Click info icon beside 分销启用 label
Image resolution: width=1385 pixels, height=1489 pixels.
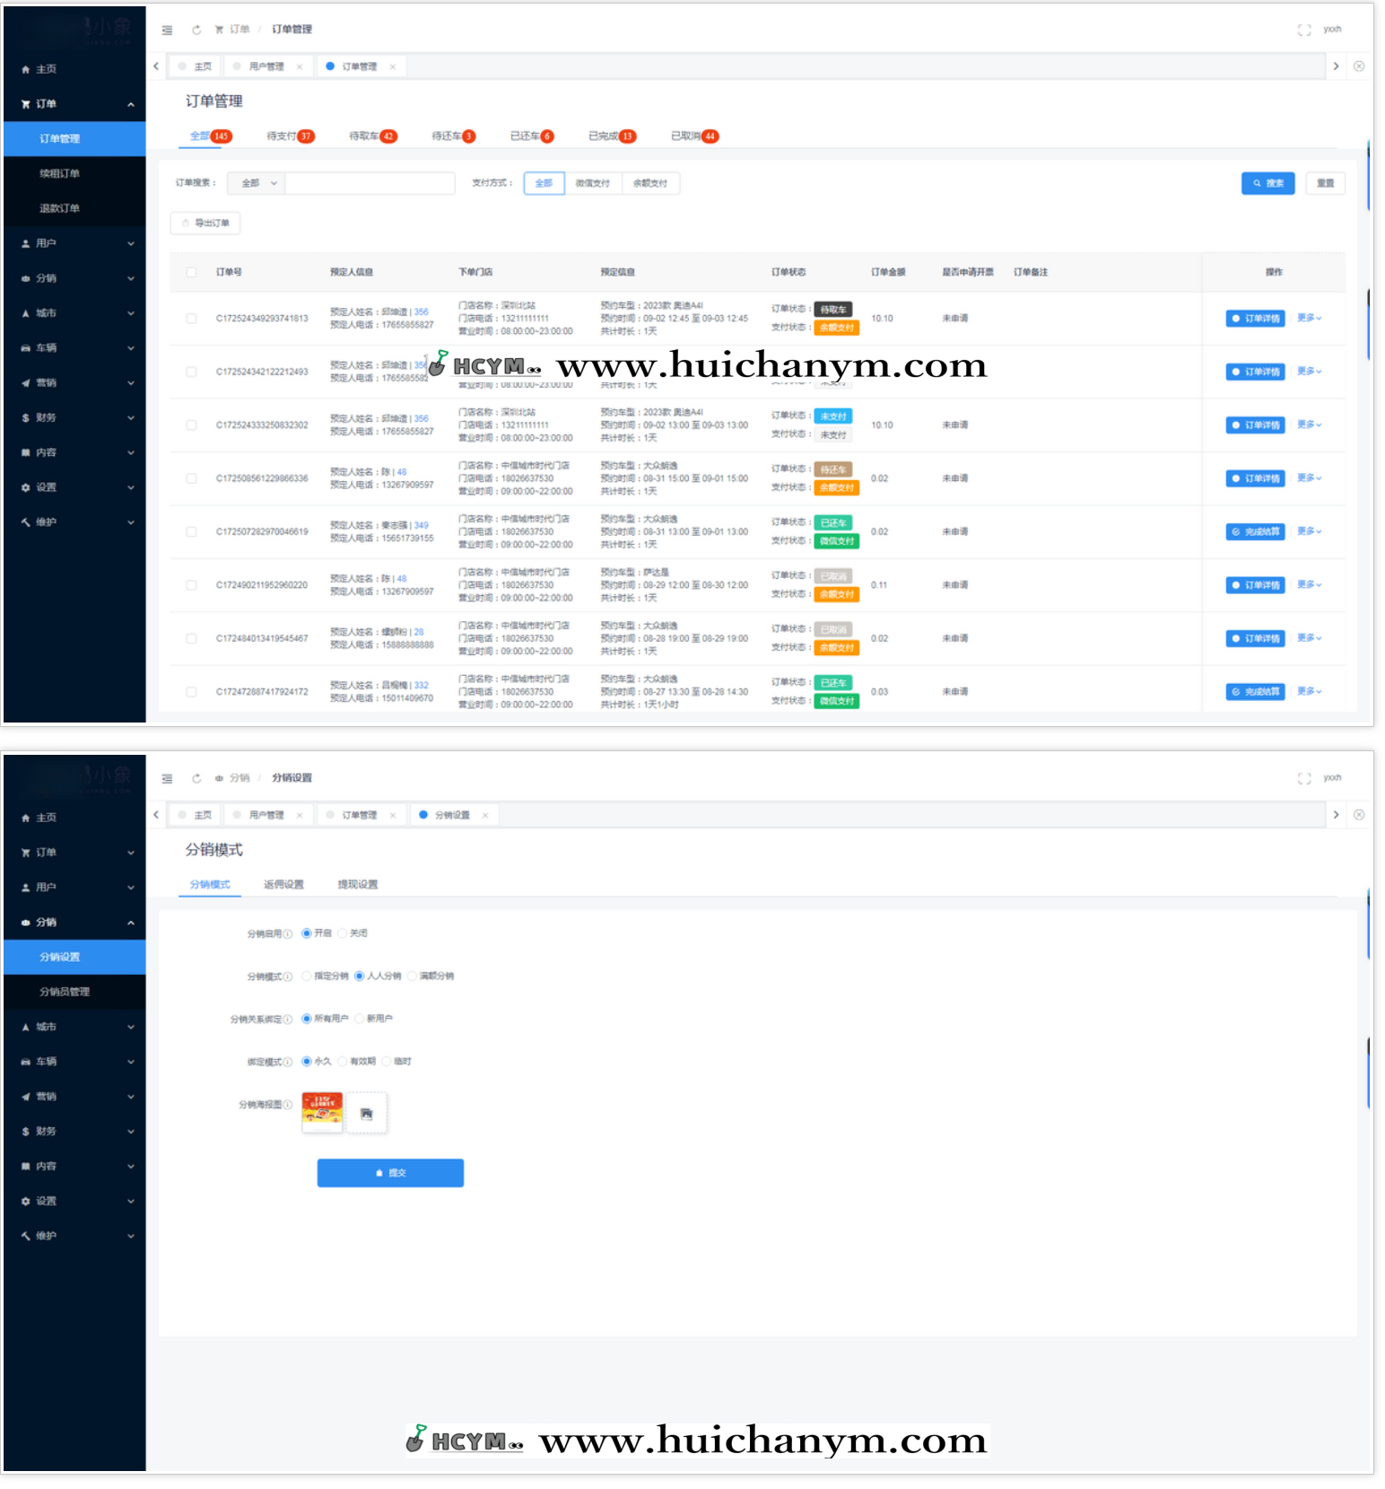coord(288,934)
